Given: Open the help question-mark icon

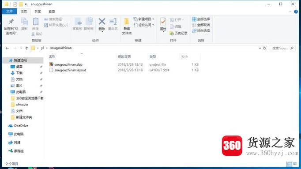Looking at the screenshot, I should click(x=296, y=12).
